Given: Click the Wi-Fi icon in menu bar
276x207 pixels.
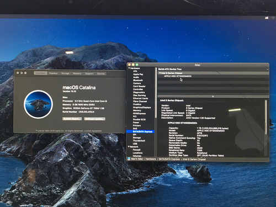Looking at the screenshot, I should point(273,18).
